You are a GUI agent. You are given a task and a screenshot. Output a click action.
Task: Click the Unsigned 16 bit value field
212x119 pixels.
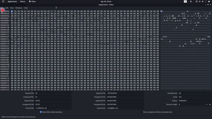click(x=53, y=104)
